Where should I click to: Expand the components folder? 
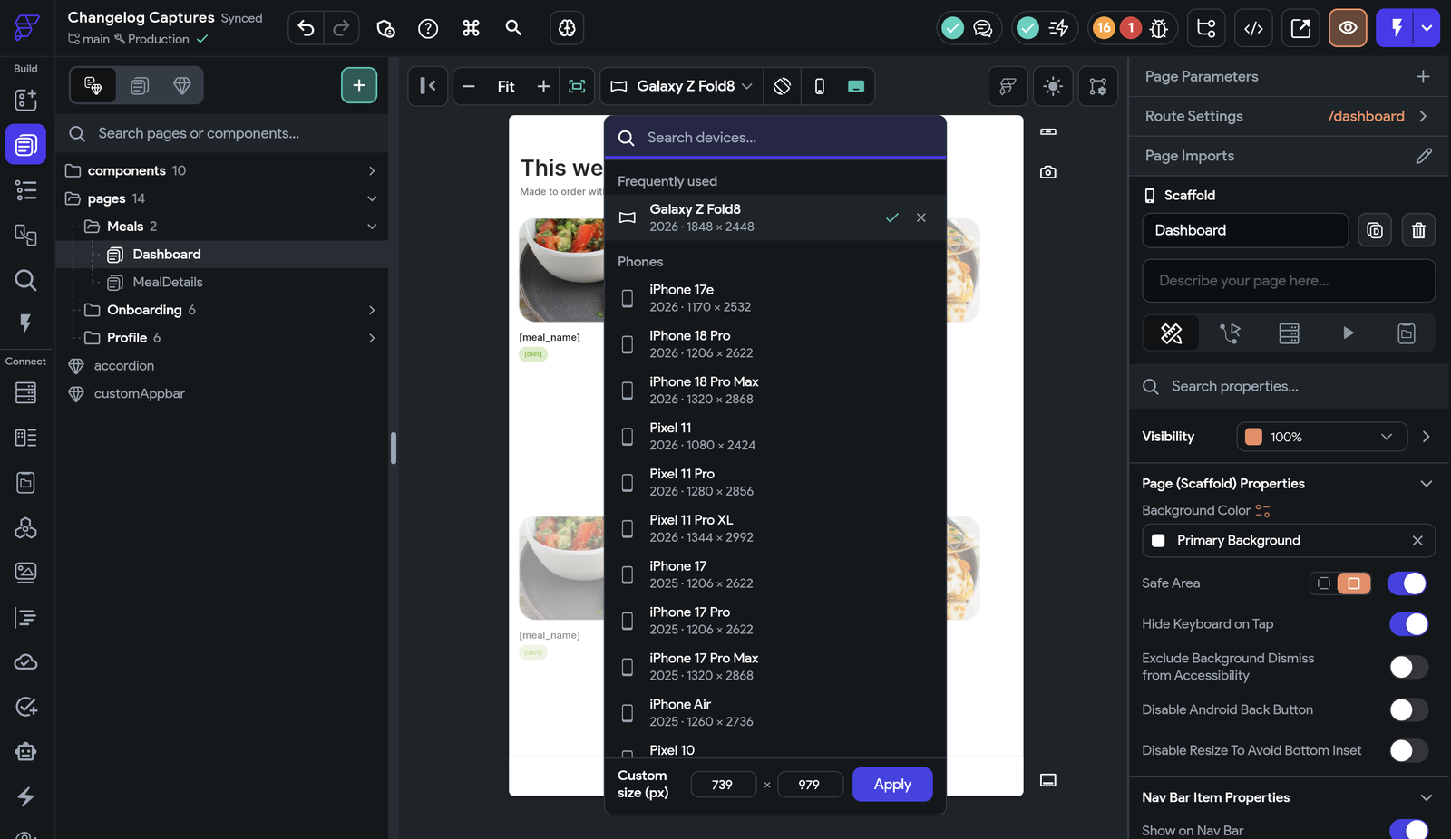pyautogui.click(x=372, y=170)
